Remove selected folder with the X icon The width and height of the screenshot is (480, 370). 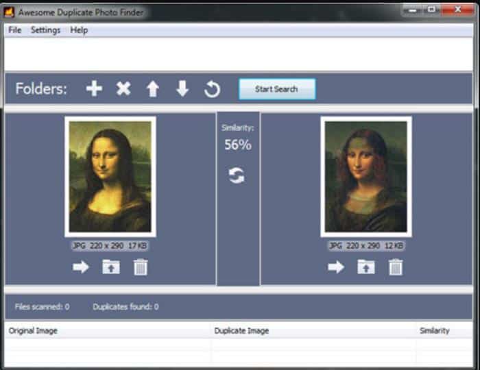click(123, 89)
